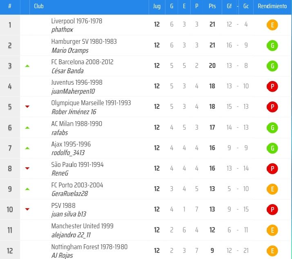292x259 pixels.
Task: Sort by the Rendimiento column header
Action: (x=272, y=7)
